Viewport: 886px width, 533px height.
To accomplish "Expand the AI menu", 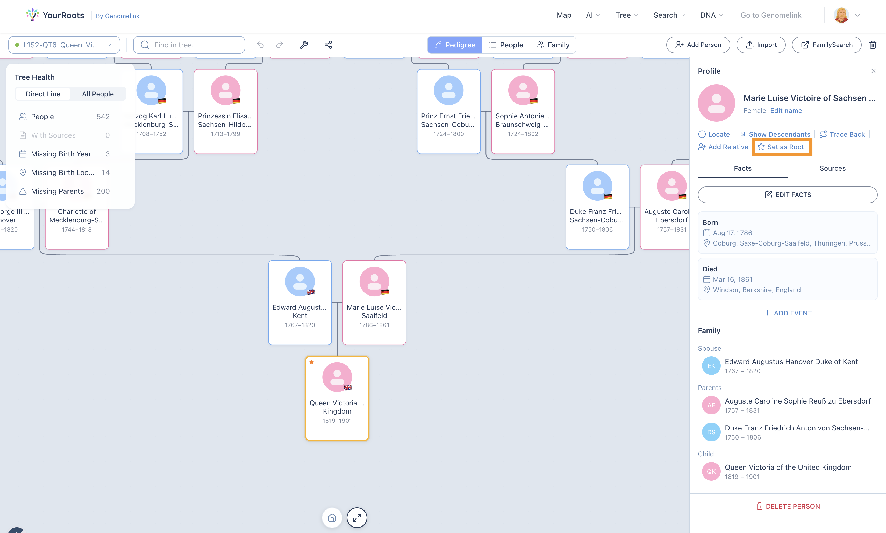I will (x=593, y=15).
